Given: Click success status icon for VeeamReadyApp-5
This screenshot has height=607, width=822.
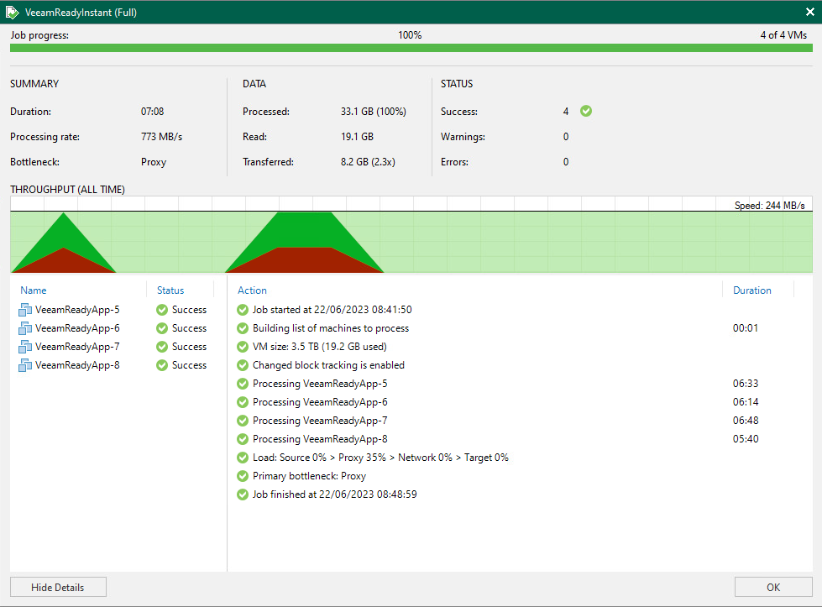Looking at the screenshot, I should [x=162, y=310].
